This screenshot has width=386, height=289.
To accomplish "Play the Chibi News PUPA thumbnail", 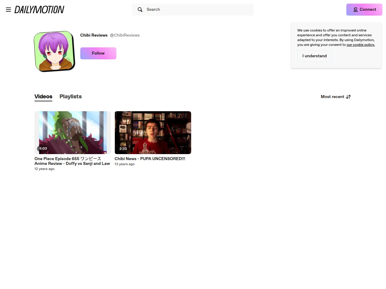I will tap(153, 133).
